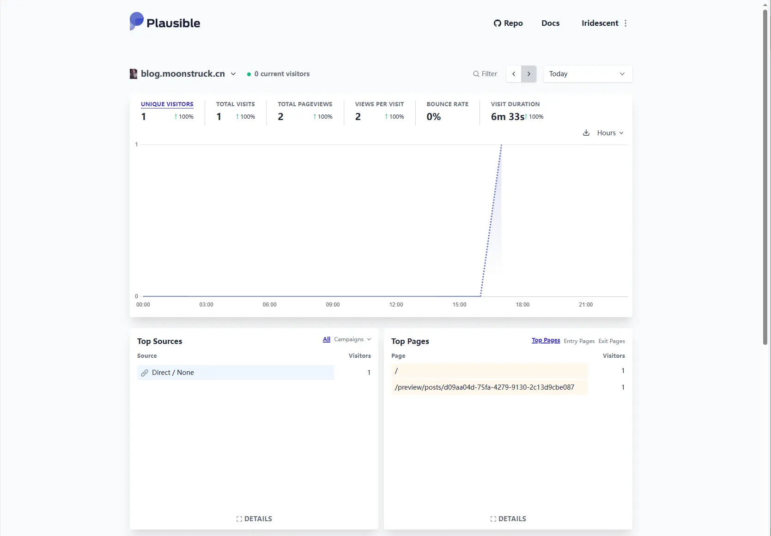Click the Plausible logo icon
The width and height of the screenshot is (771, 536).
pos(137,22)
